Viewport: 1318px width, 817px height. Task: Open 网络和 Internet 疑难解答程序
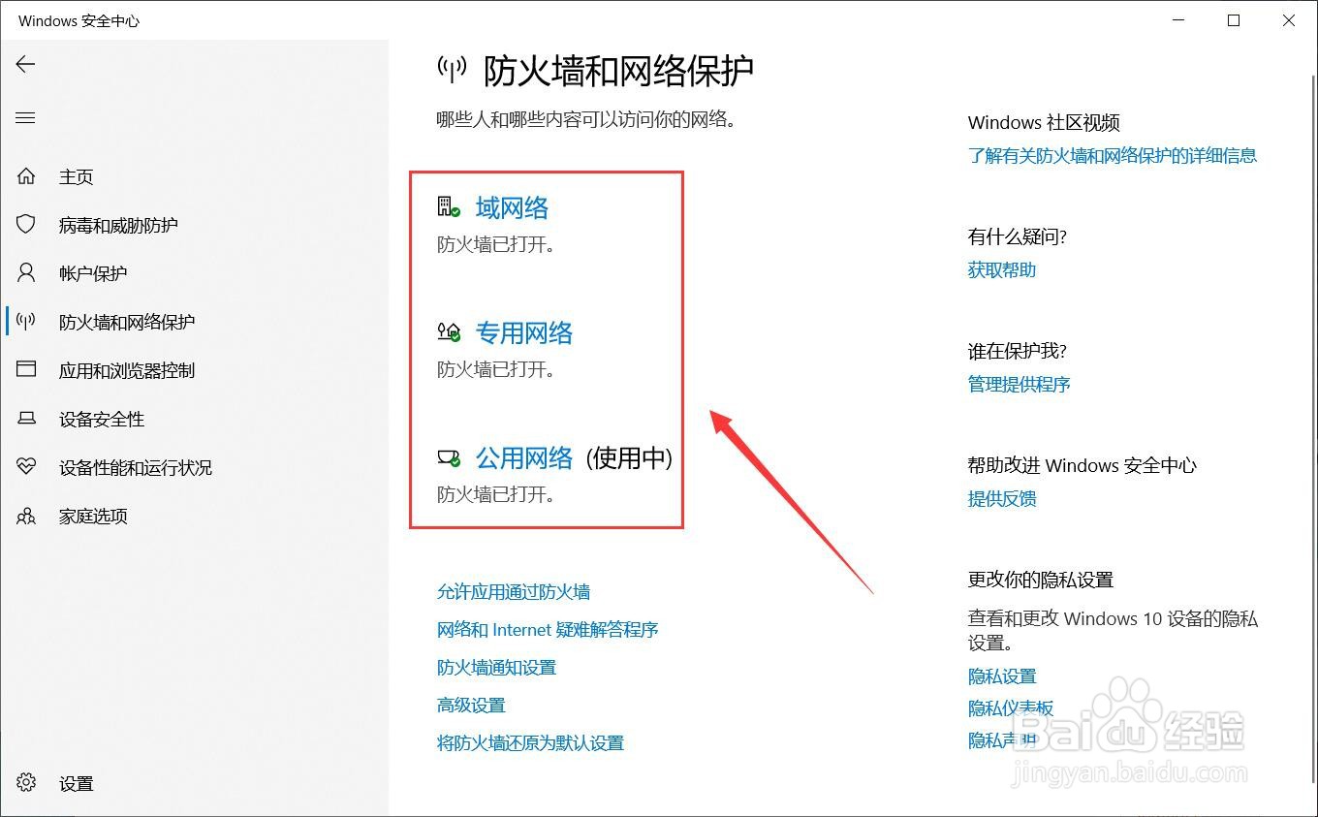click(548, 629)
